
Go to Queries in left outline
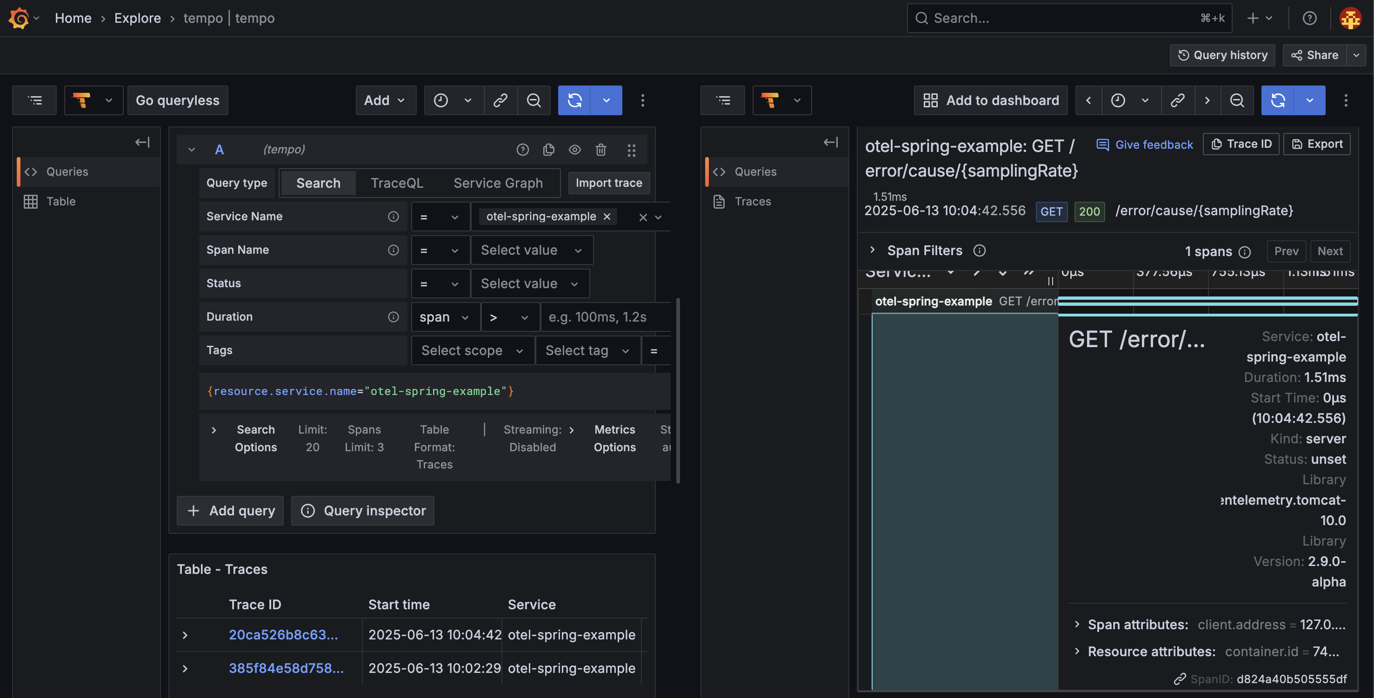tap(88, 171)
